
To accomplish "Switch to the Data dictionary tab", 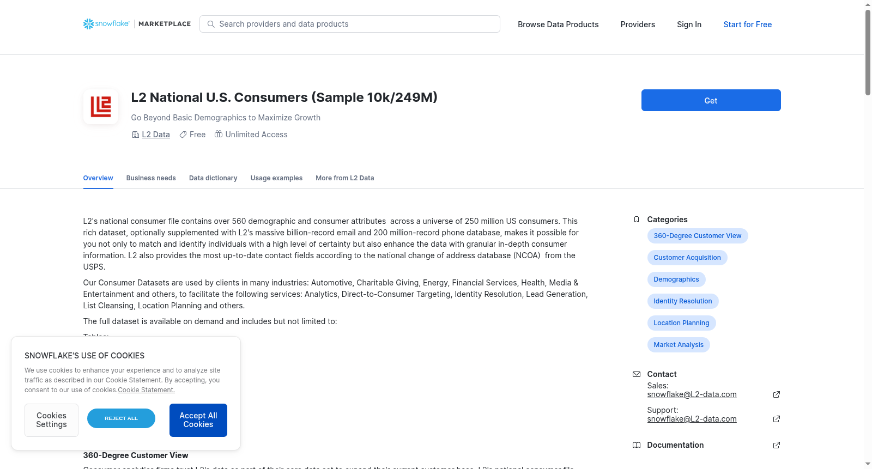I will click(213, 178).
